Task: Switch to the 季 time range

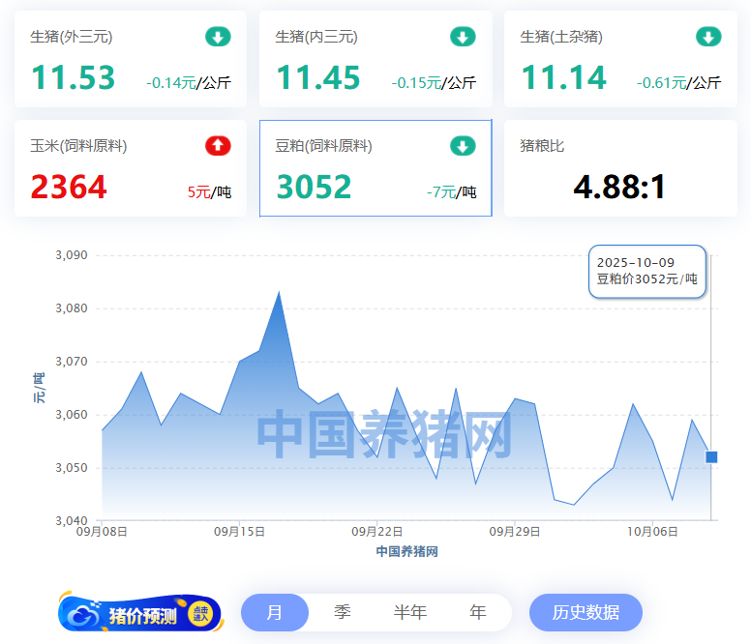Action: (x=343, y=612)
